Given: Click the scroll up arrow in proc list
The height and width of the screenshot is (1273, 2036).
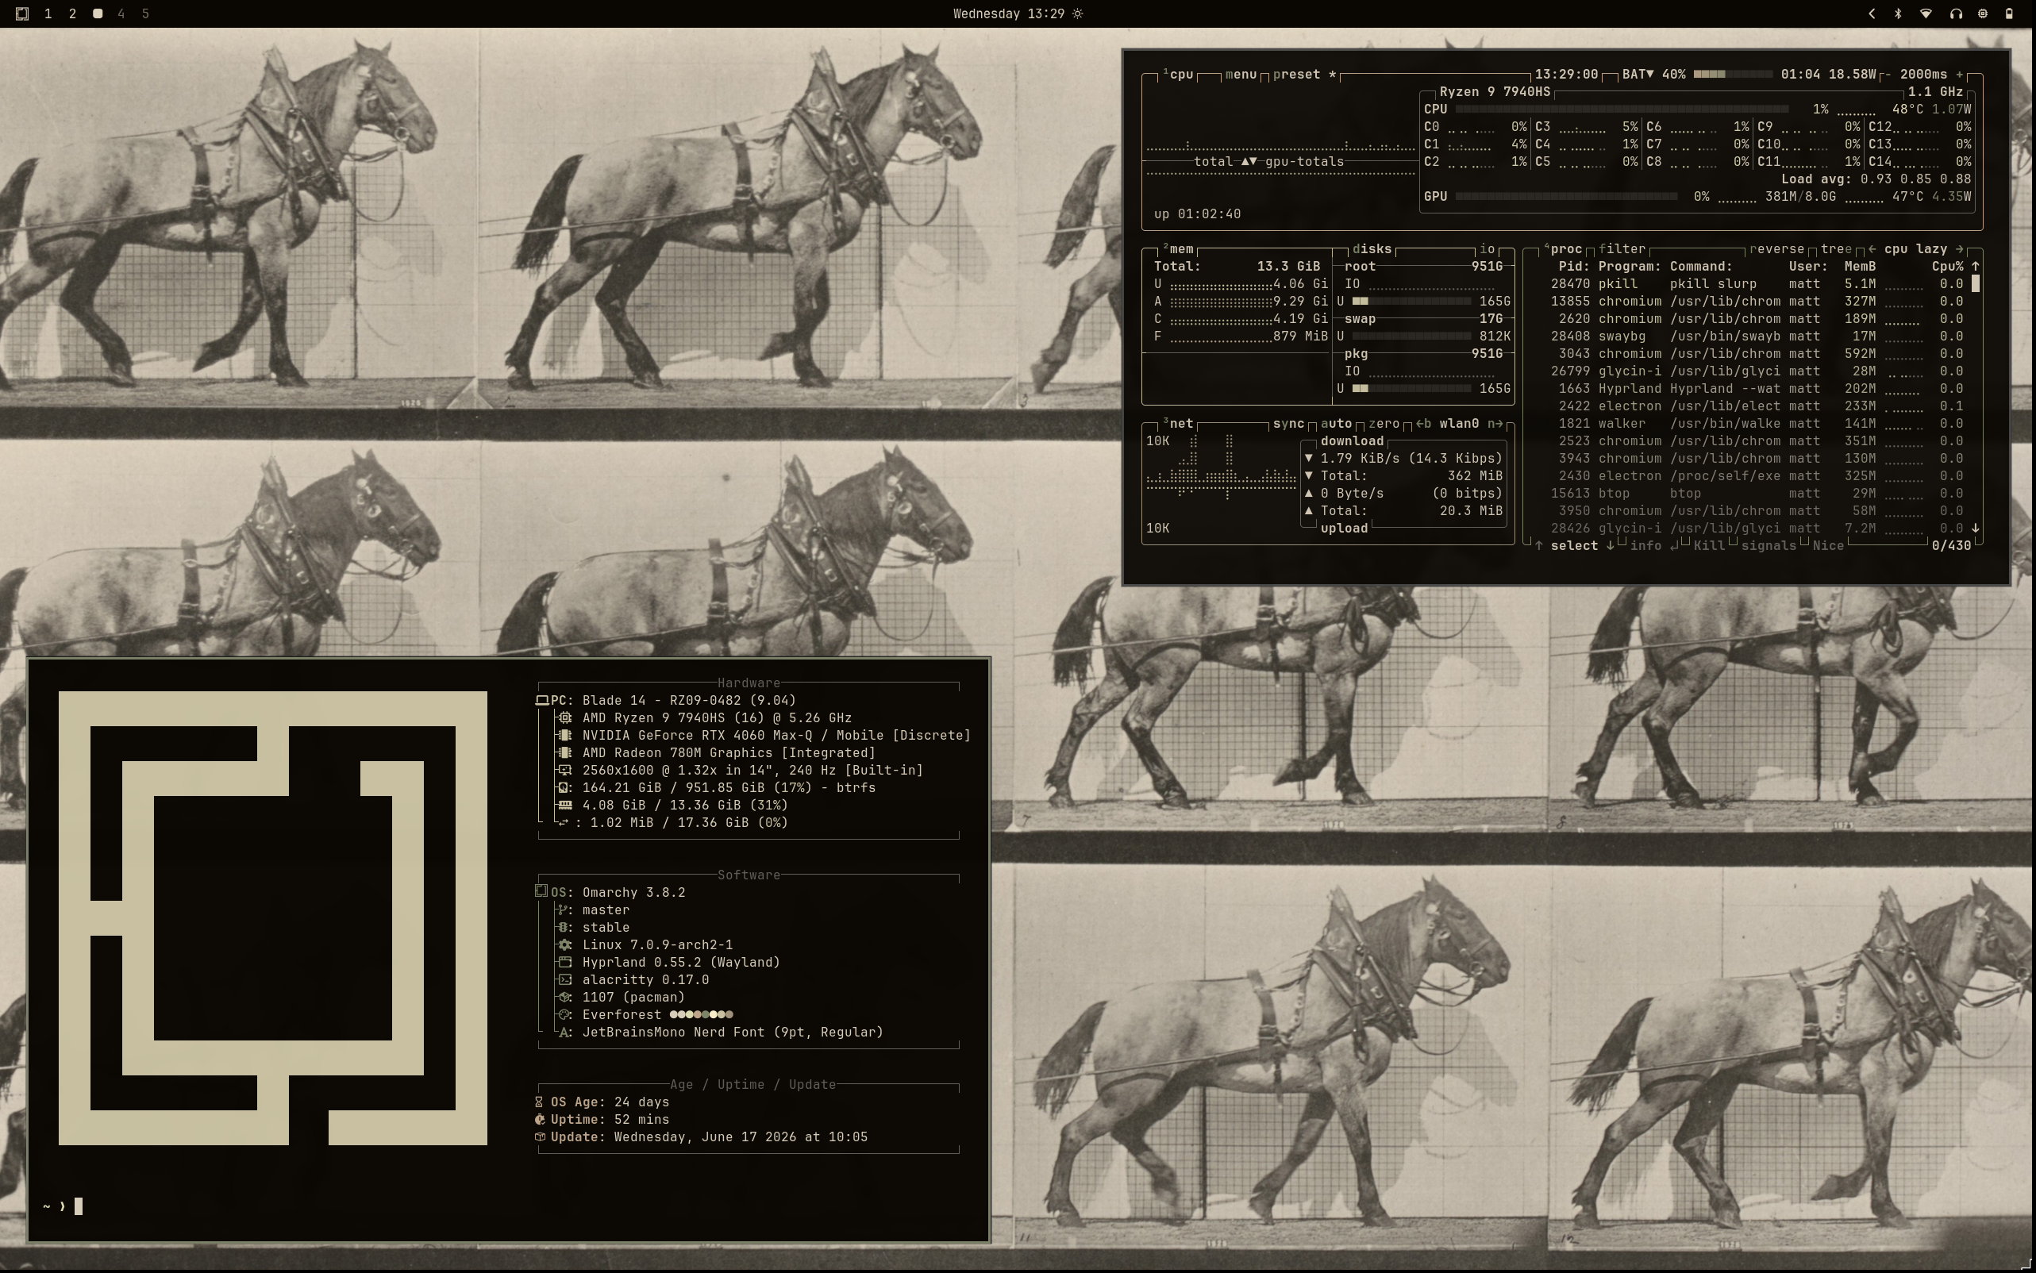Looking at the screenshot, I should point(1976,266).
